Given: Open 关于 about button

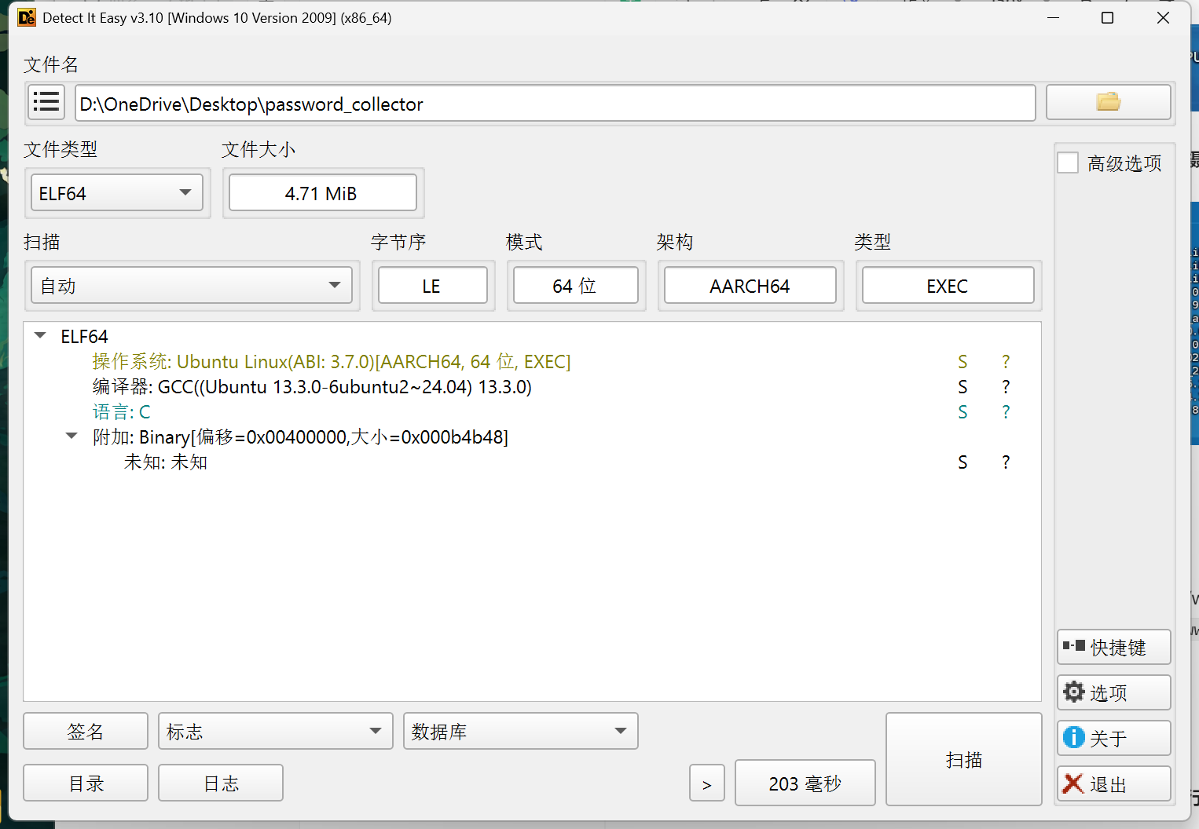Looking at the screenshot, I should (x=1114, y=738).
